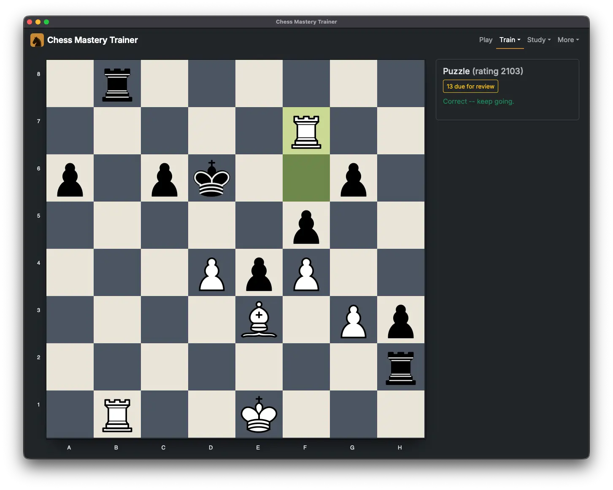
Task: Open the Train dropdown menu
Action: point(510,40)
